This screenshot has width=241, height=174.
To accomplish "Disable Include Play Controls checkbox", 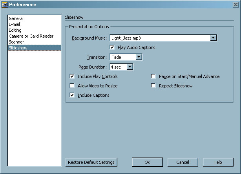I will click(72, 76).
